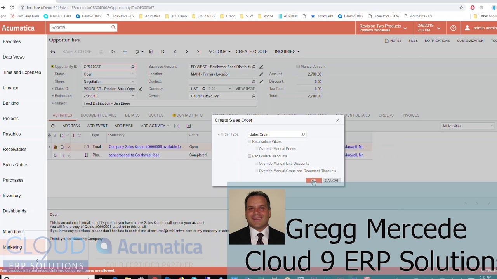Open Owner lookup magnifier

(x=254, y=96)
